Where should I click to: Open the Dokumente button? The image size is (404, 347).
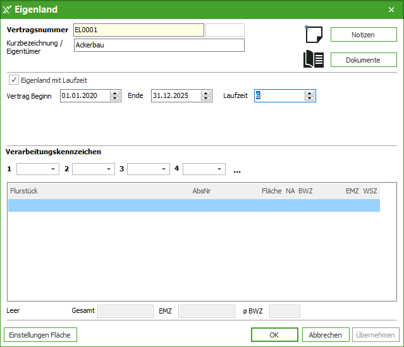[x=363, y=60]
